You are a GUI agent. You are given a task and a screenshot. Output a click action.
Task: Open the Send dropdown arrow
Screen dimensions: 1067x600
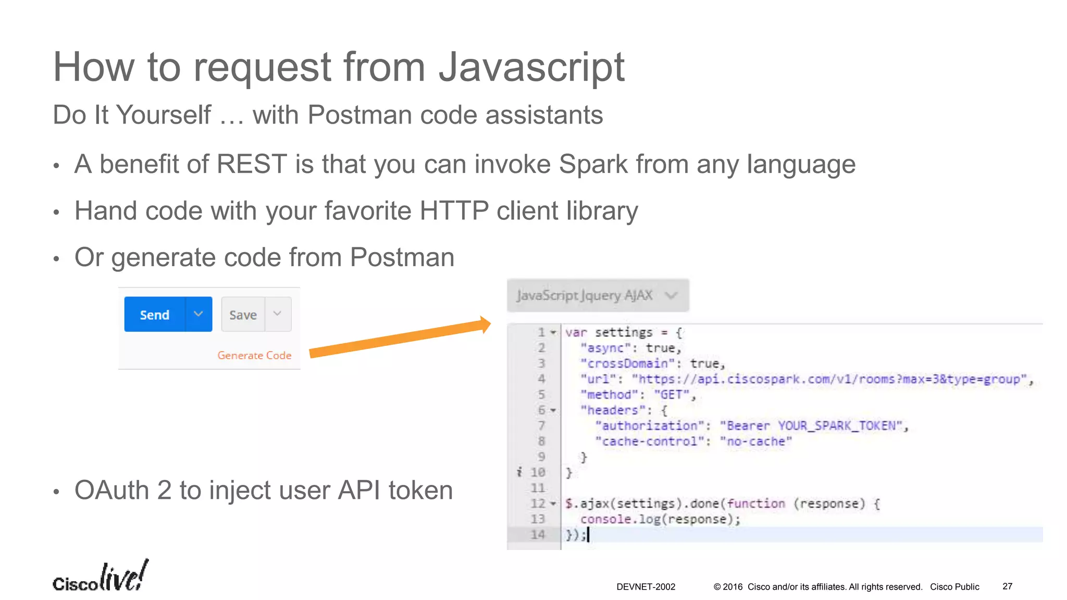coord(198,314)
